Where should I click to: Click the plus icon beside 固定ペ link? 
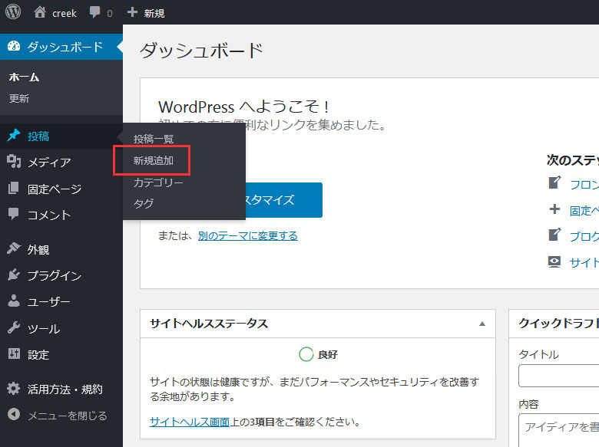coord(554,209)
